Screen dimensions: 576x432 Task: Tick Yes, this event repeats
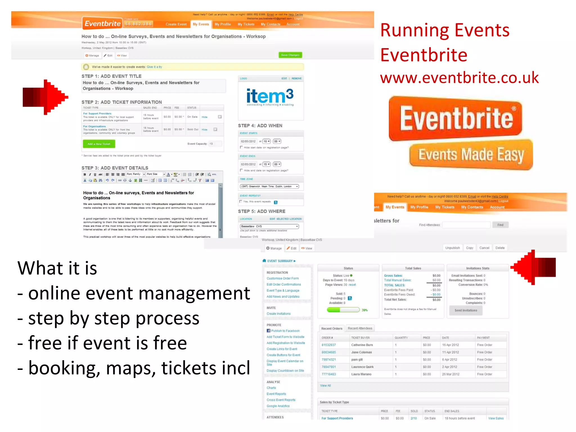[x=240, y=201]
